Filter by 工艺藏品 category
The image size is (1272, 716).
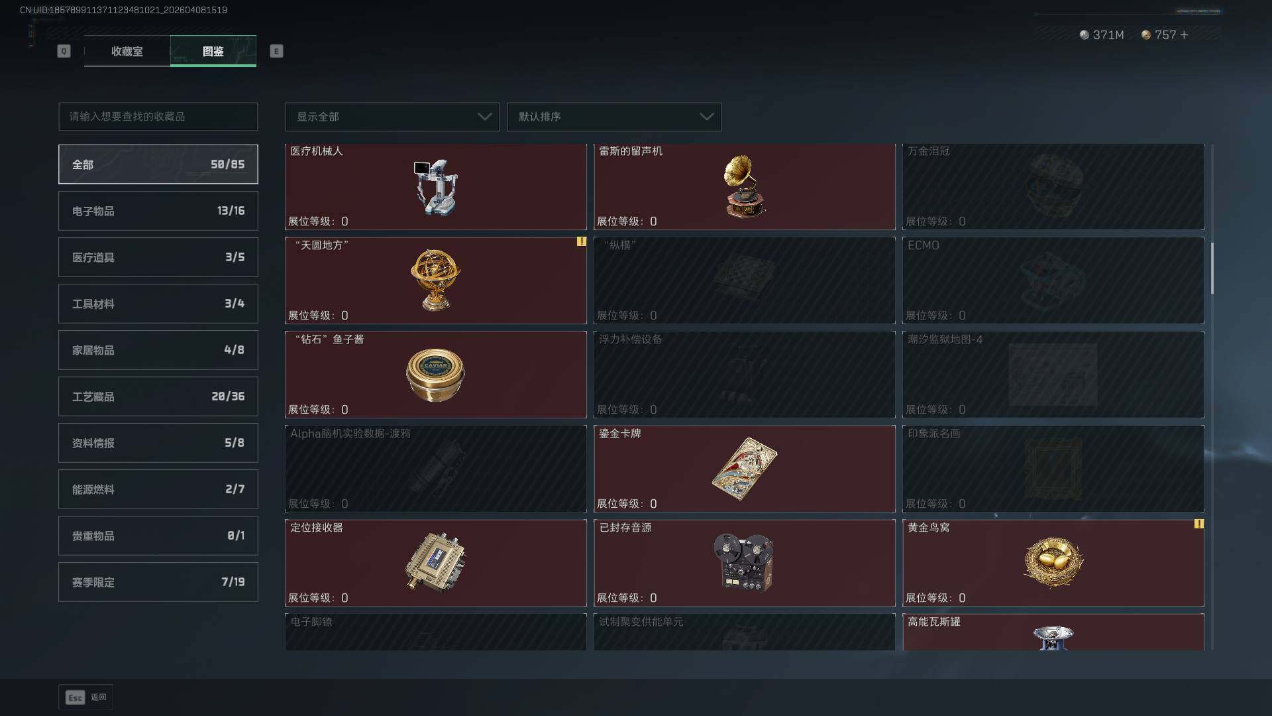pos(158,396)
